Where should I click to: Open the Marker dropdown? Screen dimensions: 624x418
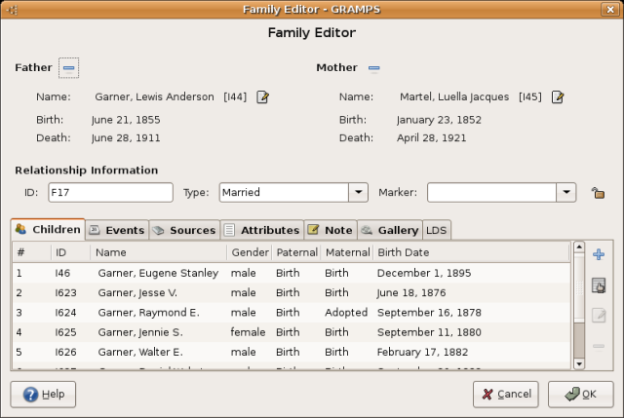click(x=566, y=193)
